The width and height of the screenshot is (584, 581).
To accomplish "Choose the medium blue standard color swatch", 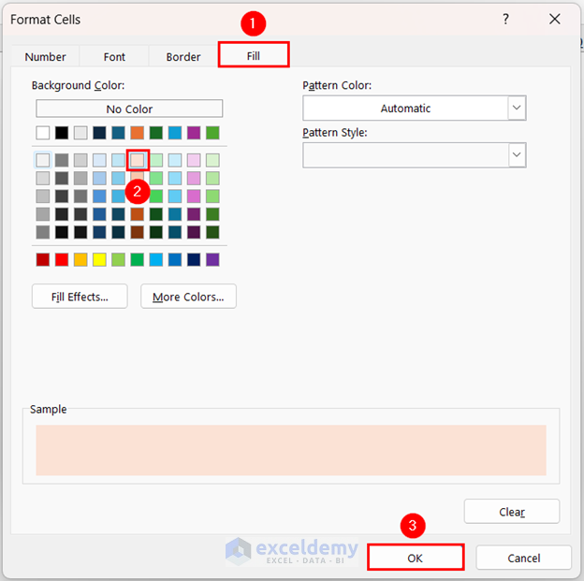I will point(175,259).
